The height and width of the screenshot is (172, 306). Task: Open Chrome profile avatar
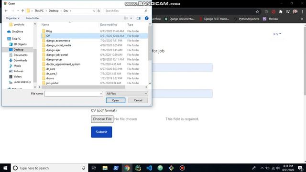tap(295, 11)
